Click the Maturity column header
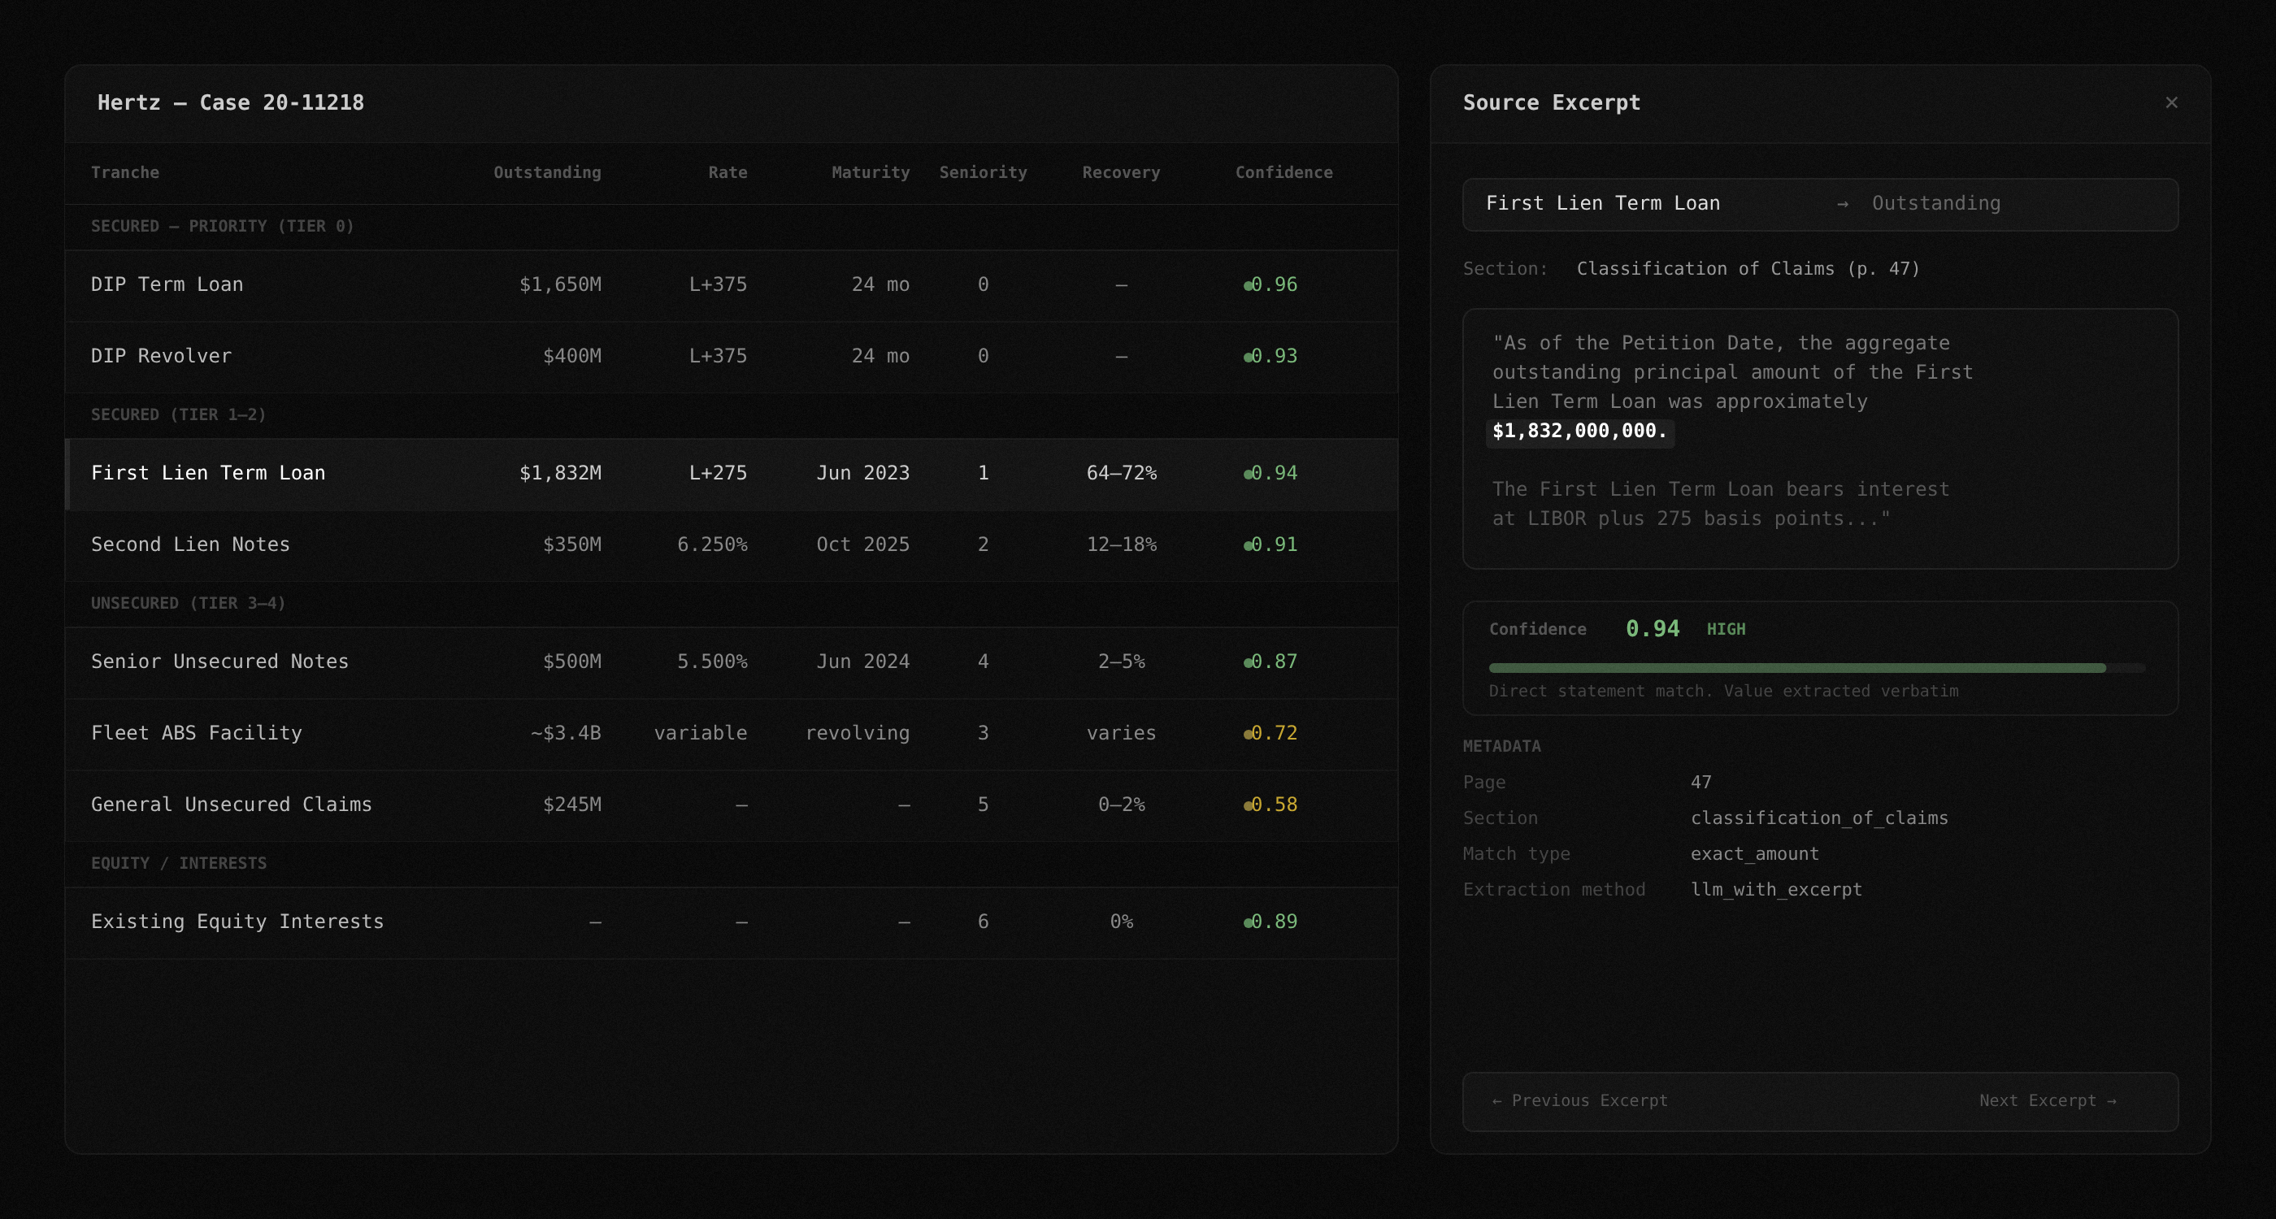The width and height of the screenshot is (2276, 1219). coord(871,173)
